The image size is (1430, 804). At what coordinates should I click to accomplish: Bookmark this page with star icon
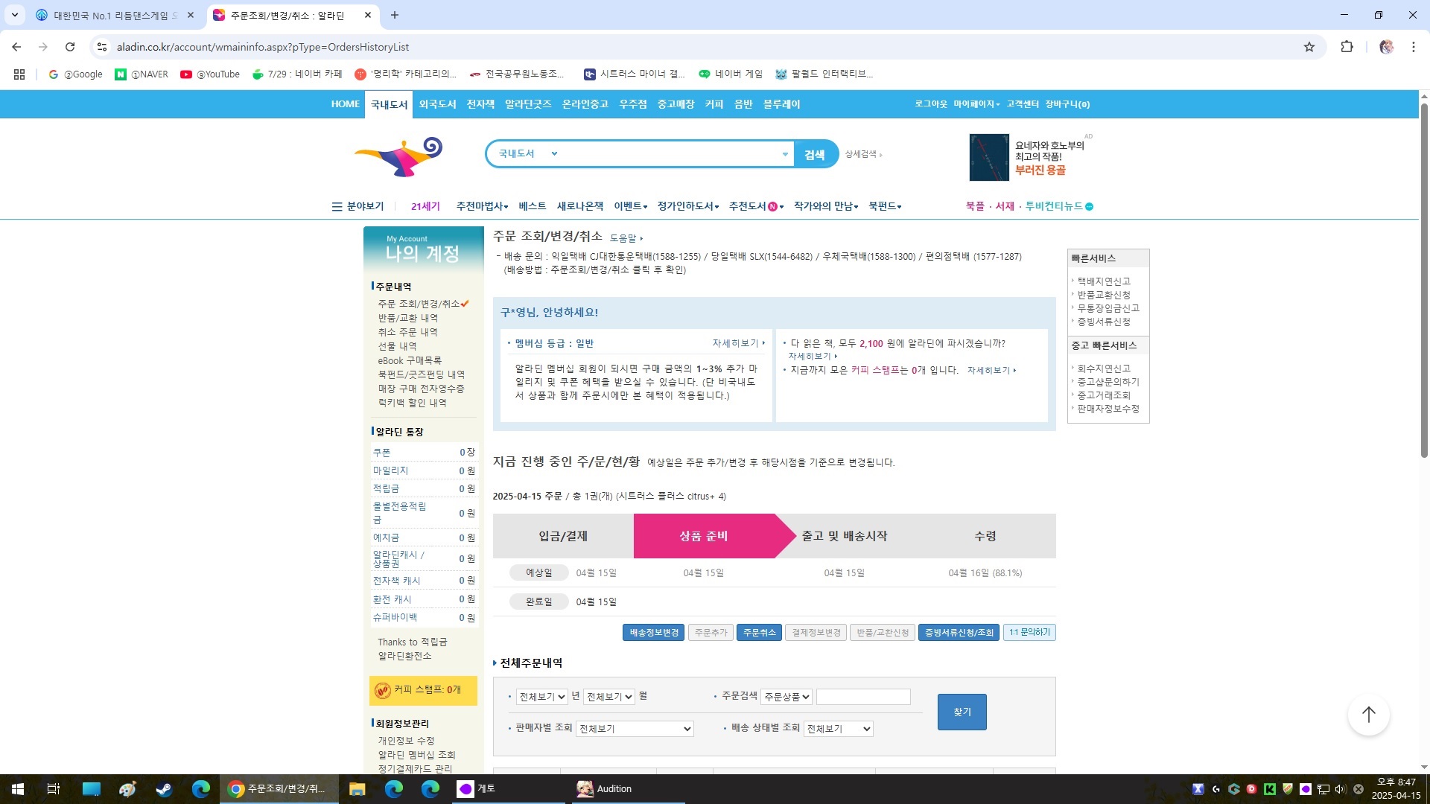coord(1309,47)
